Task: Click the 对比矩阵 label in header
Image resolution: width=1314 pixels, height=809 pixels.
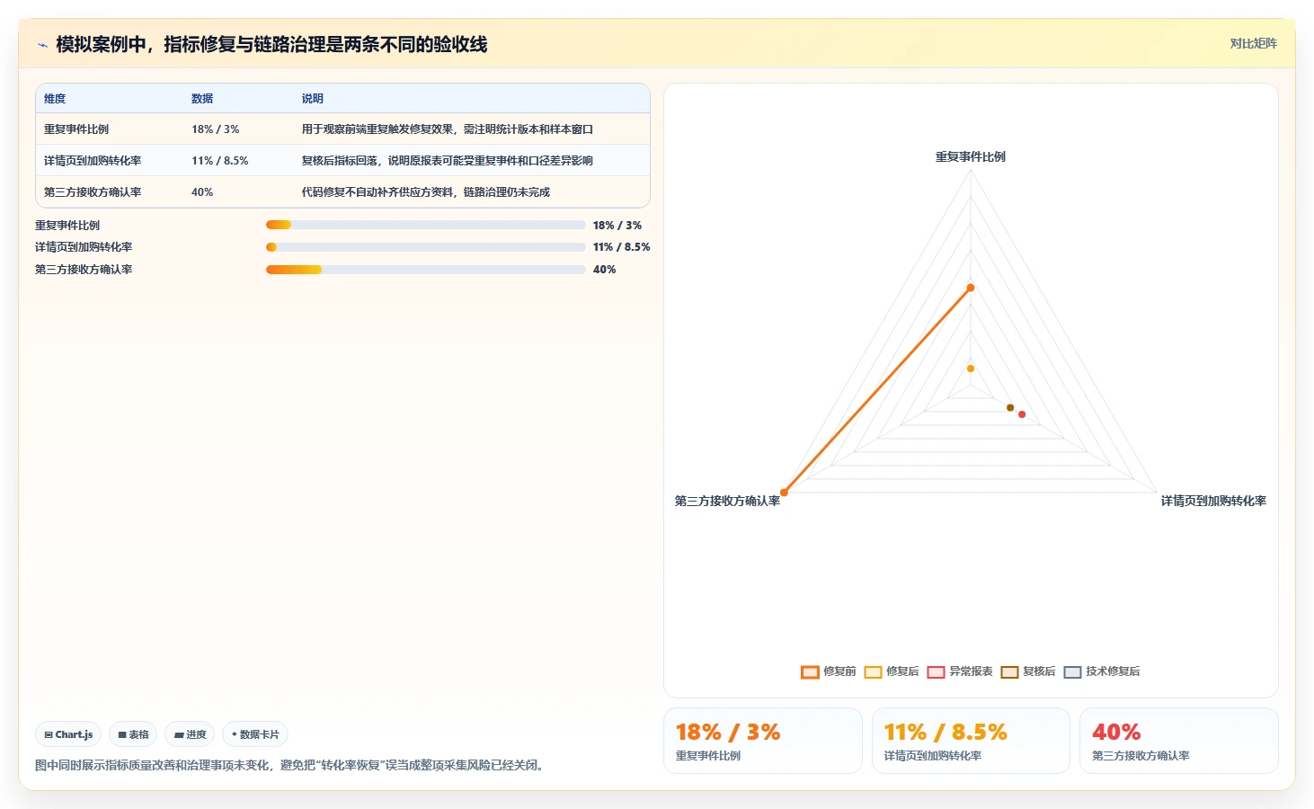Action: coord(1253,43)
